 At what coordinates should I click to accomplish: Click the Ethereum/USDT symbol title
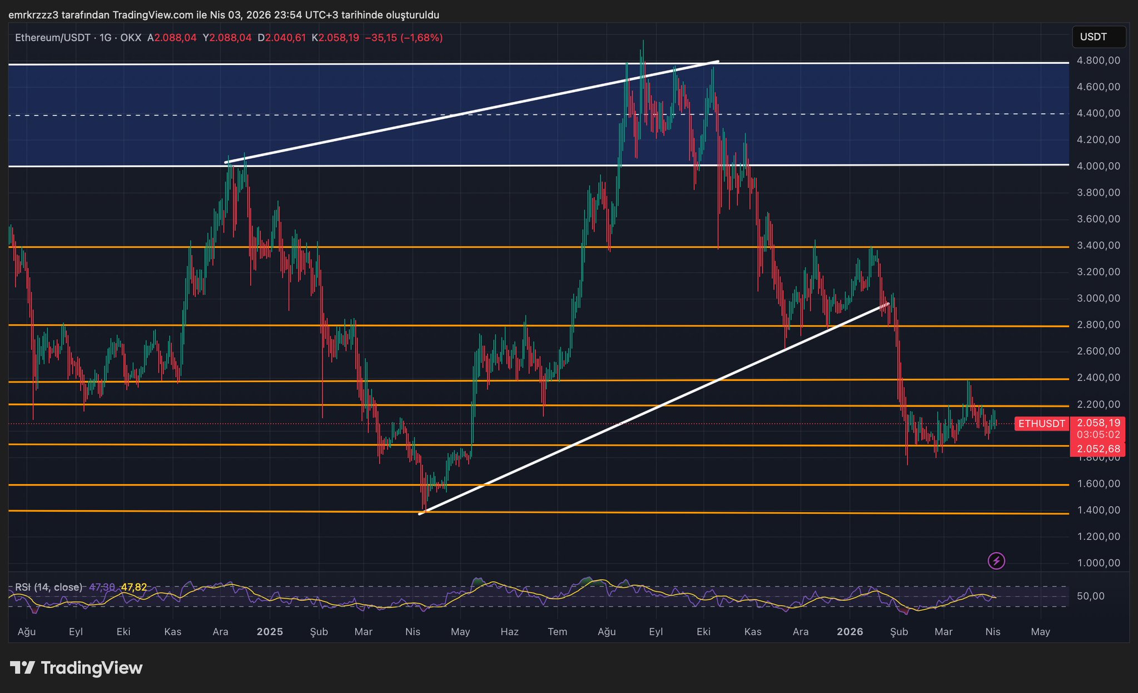pos(53,38)
